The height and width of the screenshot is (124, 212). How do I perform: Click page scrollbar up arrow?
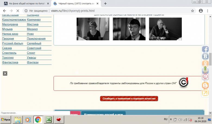click(210, 17)
